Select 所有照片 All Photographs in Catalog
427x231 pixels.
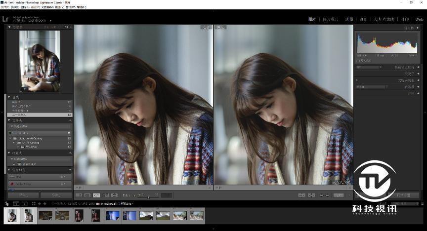coord(40,102)
